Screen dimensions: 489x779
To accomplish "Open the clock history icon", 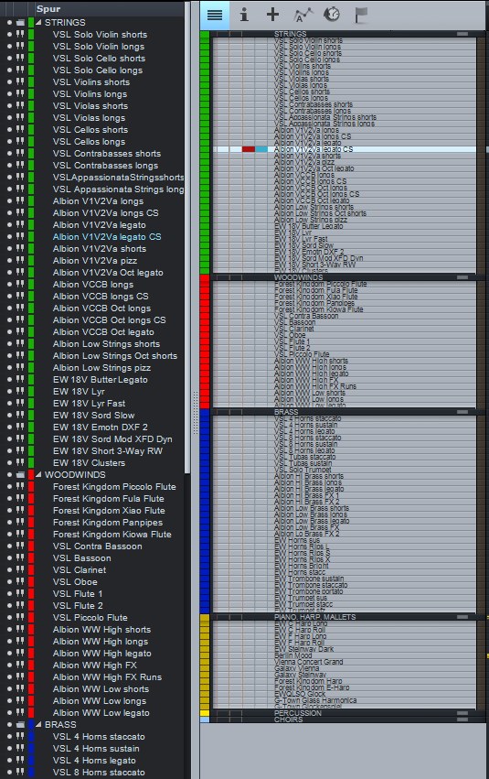I will [331, 15].
